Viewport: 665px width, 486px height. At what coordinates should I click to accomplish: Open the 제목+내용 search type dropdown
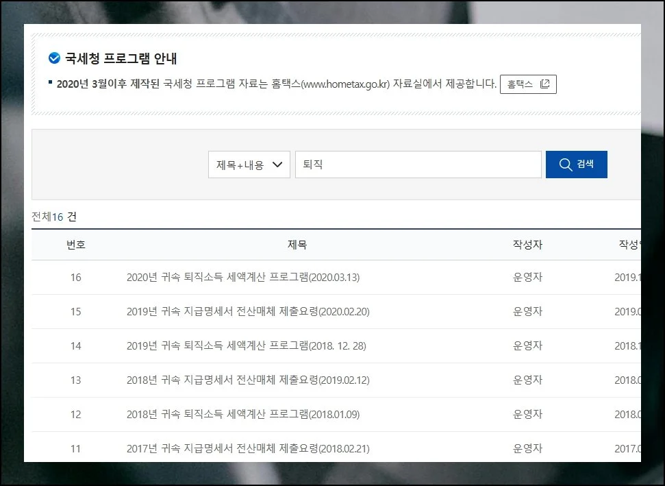click(x=249, y=165)
